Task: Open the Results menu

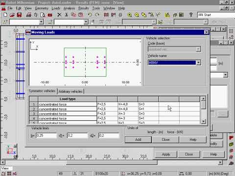Action: tap(83, 8)
